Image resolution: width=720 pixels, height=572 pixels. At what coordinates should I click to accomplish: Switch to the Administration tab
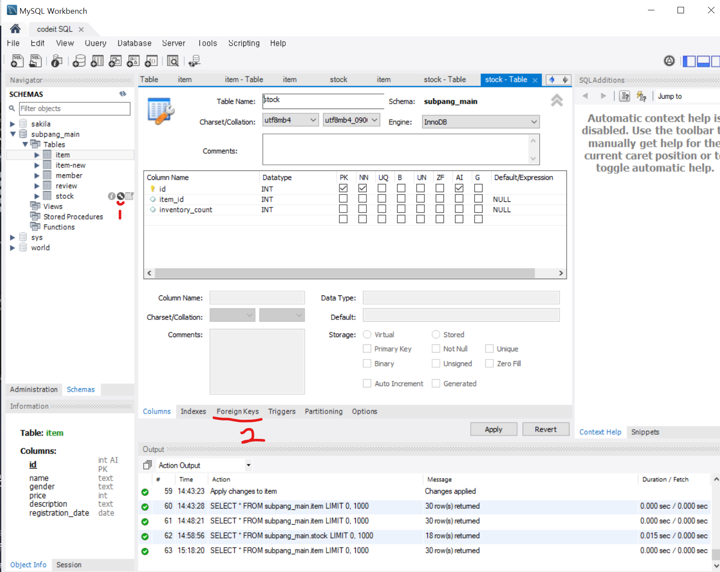[x=34, y=389]
